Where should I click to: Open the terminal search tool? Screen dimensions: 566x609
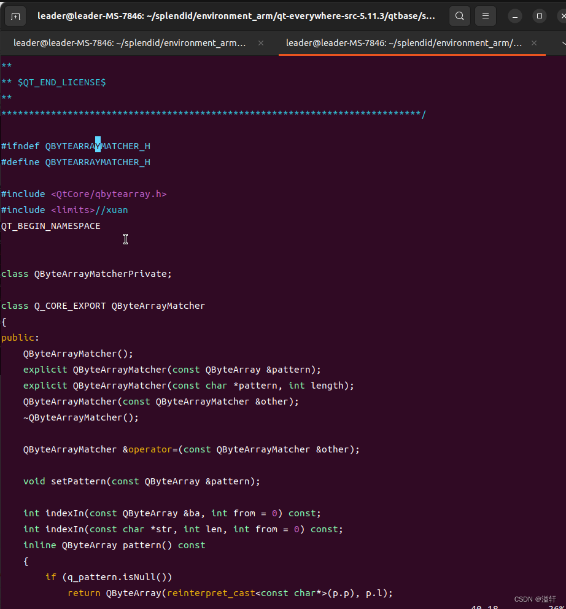pos(459,16)
